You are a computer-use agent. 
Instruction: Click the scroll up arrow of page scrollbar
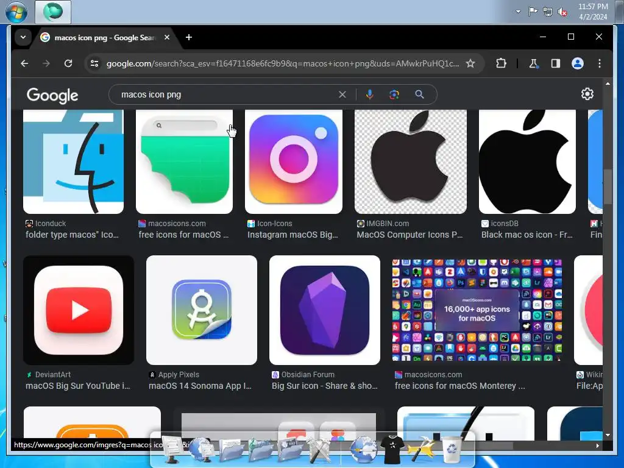click(608, 83)
